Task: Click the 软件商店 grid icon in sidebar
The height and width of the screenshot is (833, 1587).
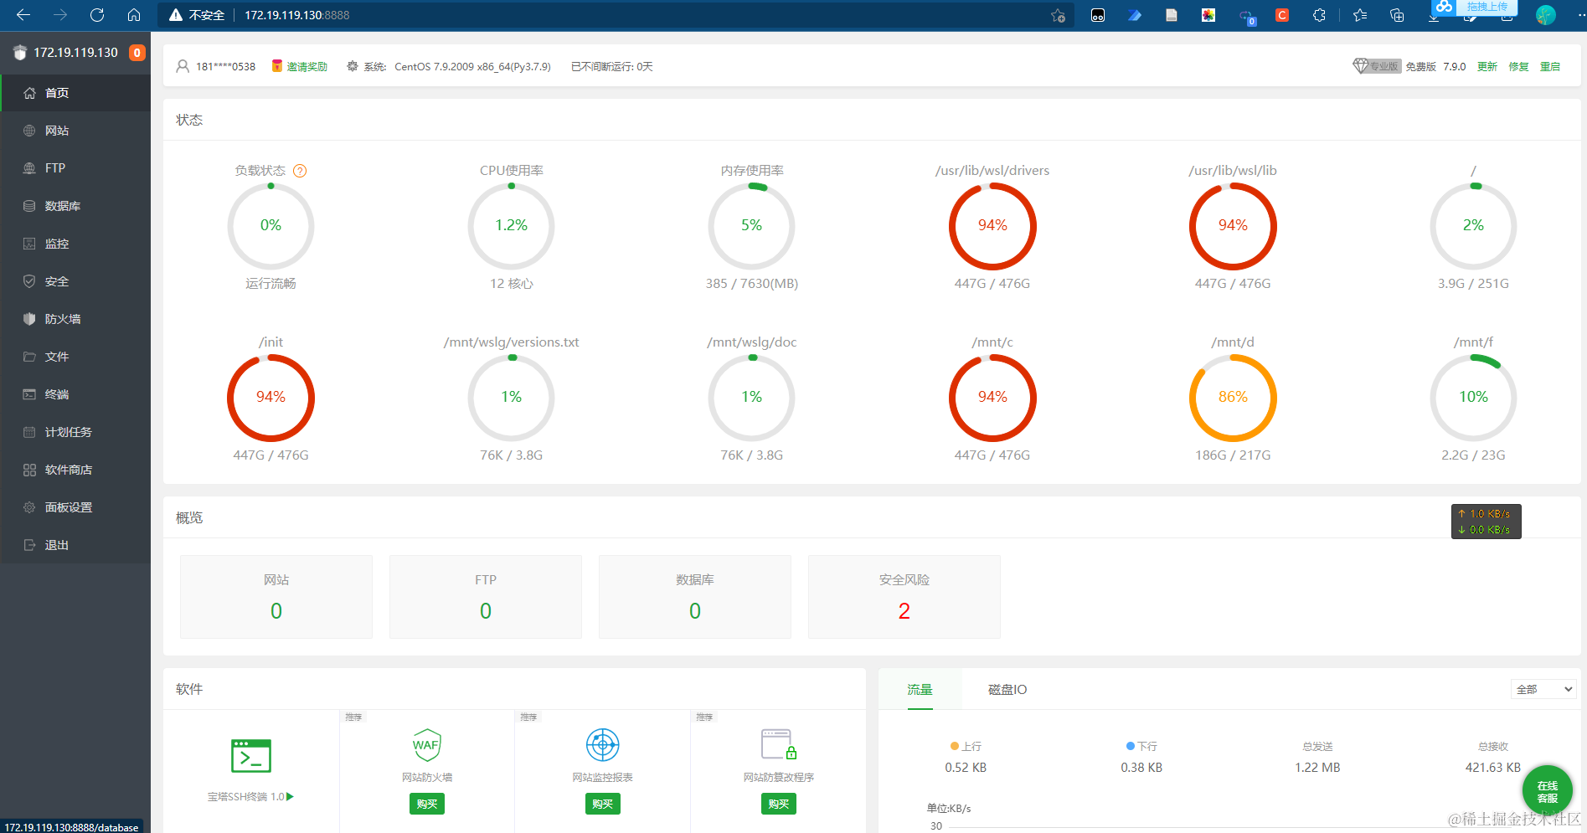Action: [29, 470]
